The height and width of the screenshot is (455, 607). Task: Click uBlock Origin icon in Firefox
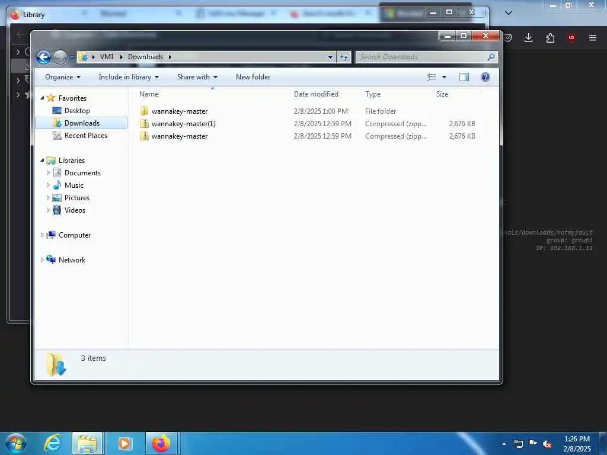tap(571, 38)
